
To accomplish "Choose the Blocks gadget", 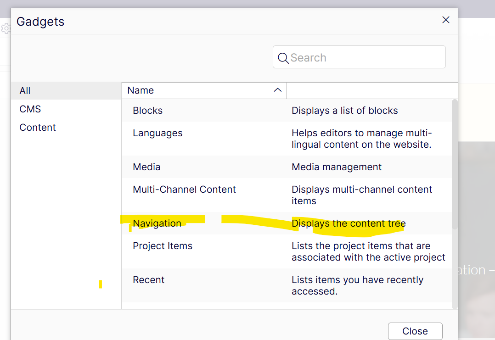I will (147, 111).
